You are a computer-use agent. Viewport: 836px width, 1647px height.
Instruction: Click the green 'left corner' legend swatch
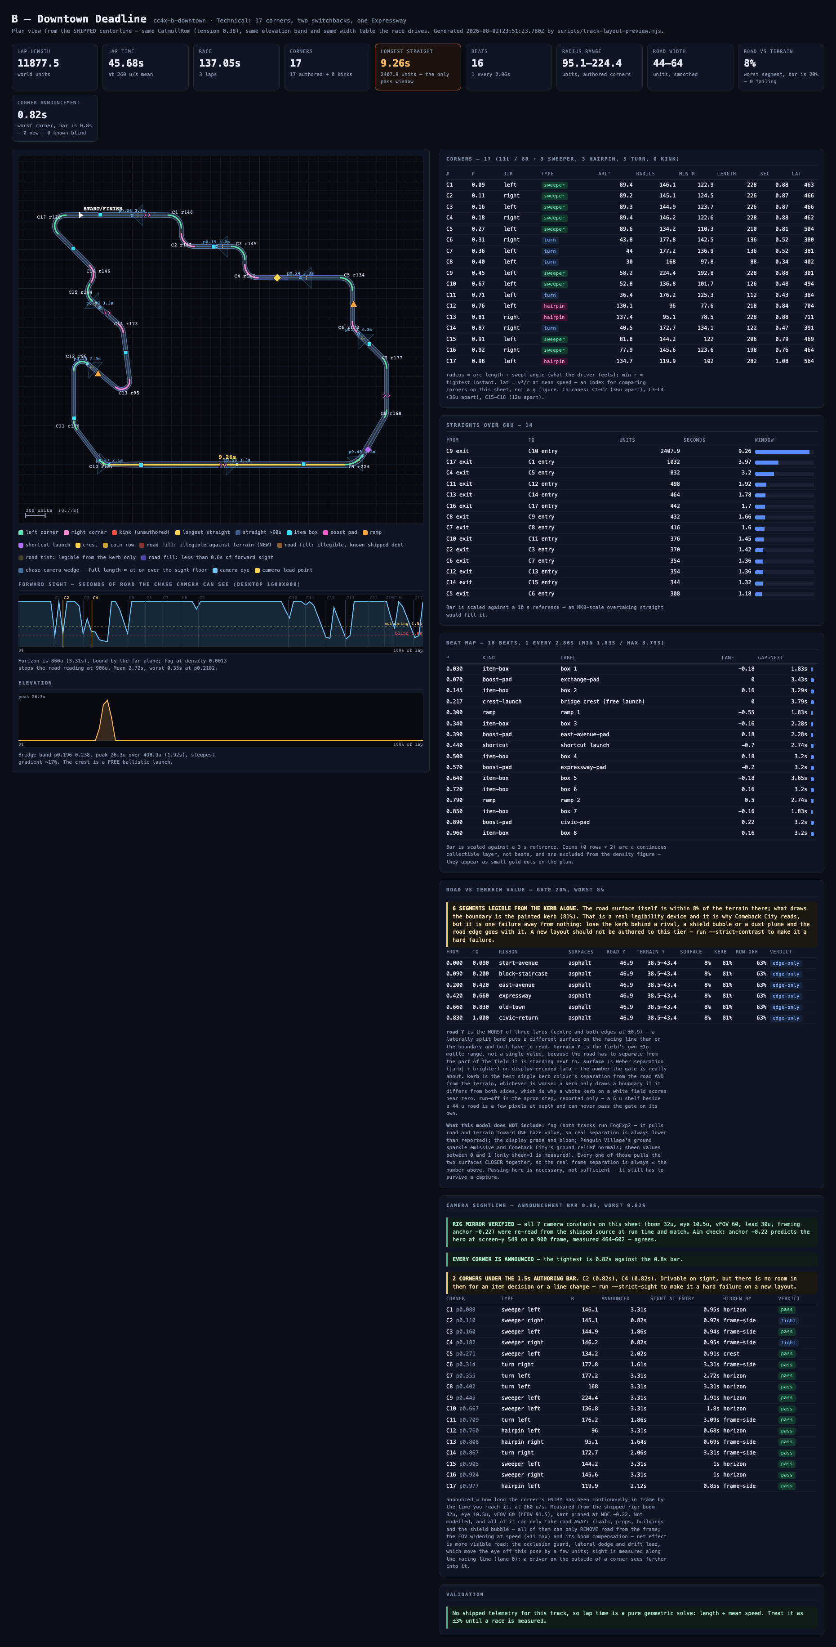(x=21, y=532)
